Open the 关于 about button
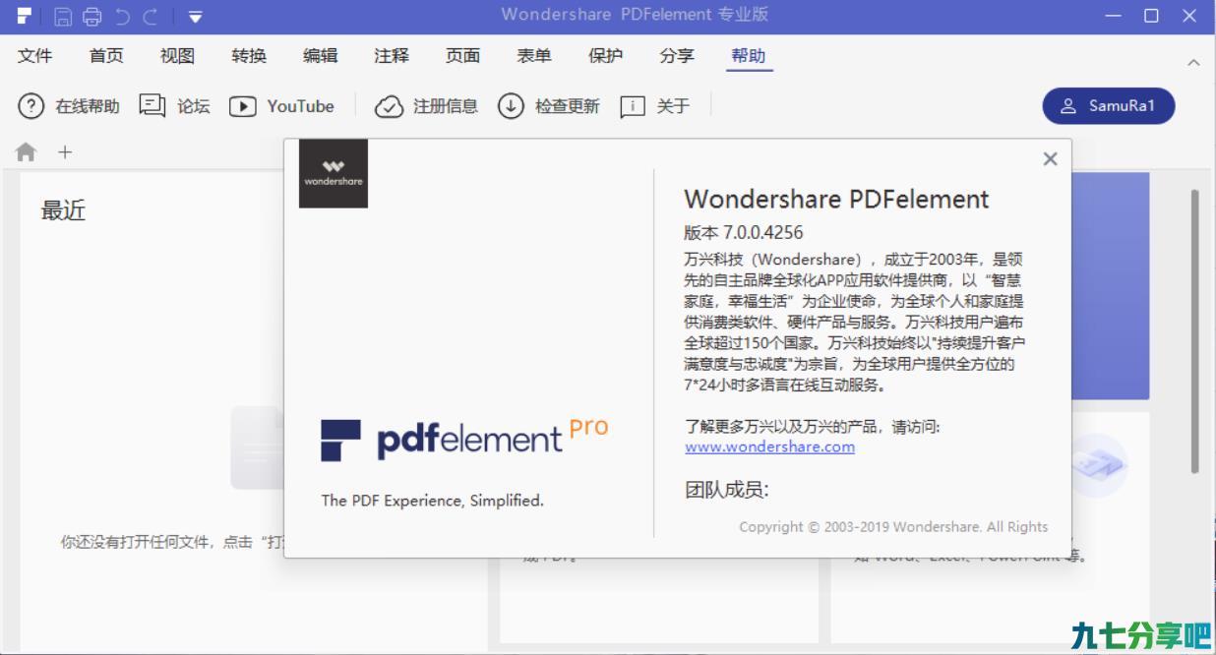This screenshot has width=1216, height=655. [654, 106]
